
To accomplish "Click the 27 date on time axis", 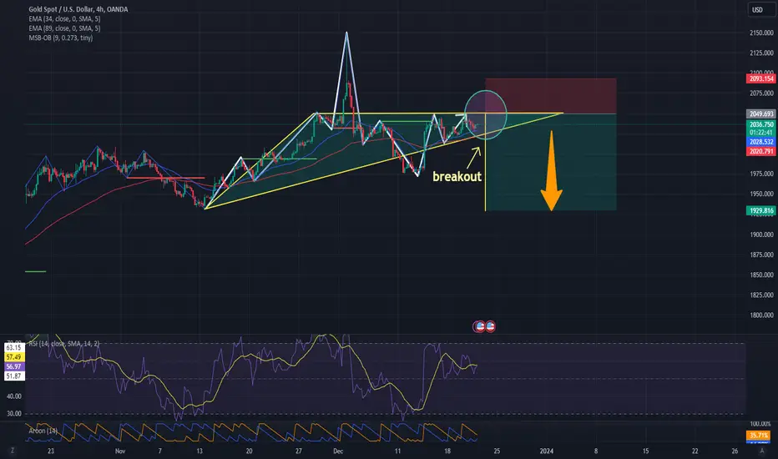I will pos(298,451).
